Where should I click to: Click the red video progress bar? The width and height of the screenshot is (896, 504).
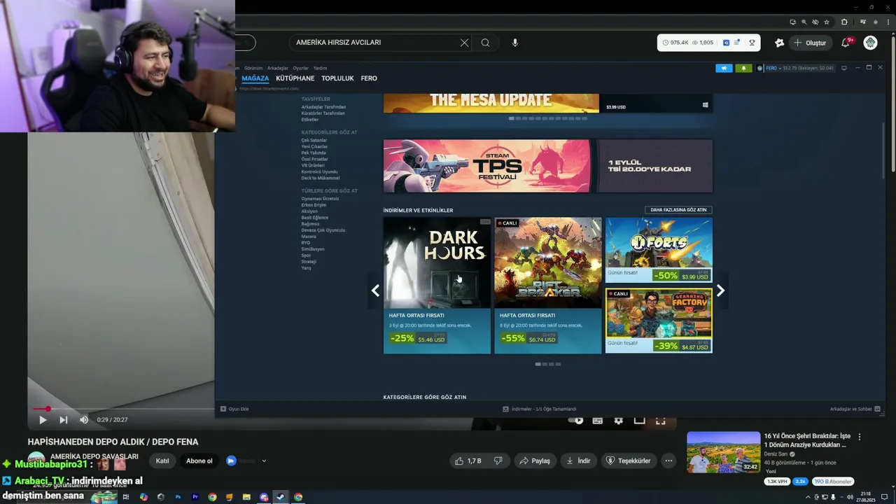[123, 409]
